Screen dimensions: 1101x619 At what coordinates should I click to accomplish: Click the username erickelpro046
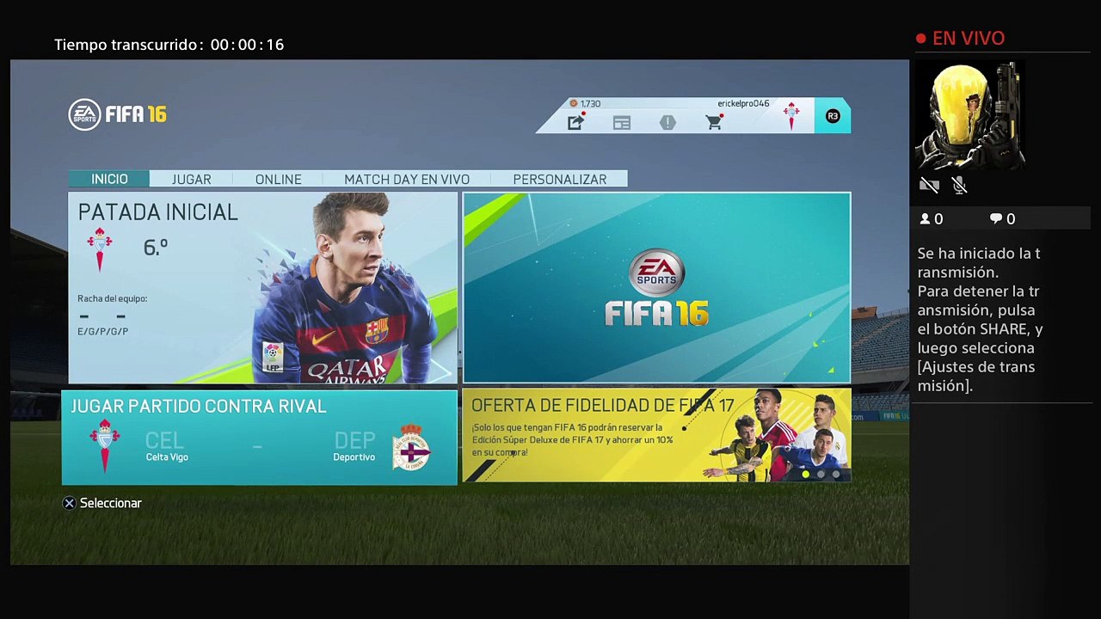pos(743,103)
